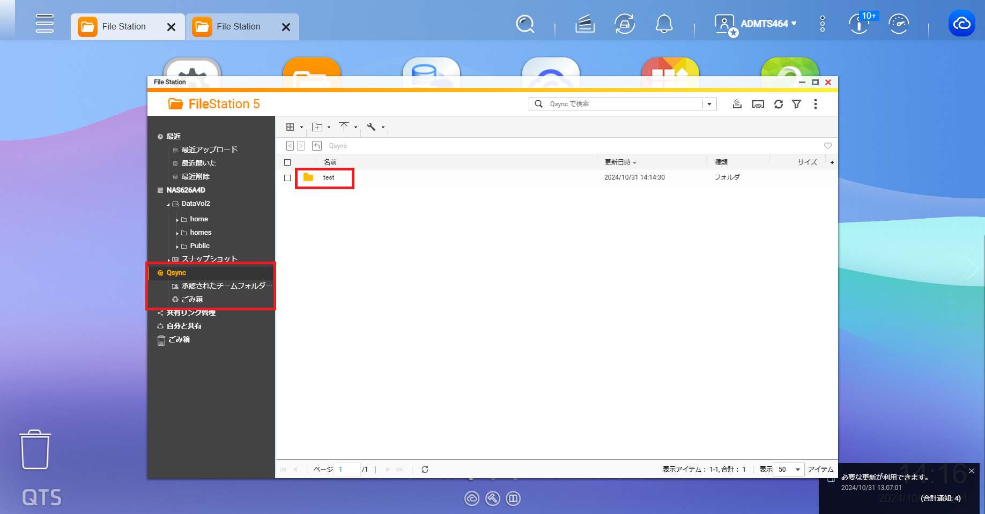Image resolution: width=985 pixels, height=514 pixels.
Task: Open the QTS desktop search magnifier
Action: (525, 24)
